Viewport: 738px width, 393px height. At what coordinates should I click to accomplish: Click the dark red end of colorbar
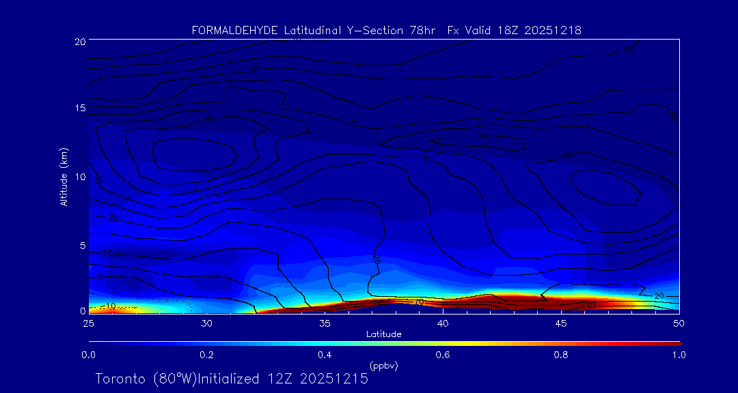673,343
